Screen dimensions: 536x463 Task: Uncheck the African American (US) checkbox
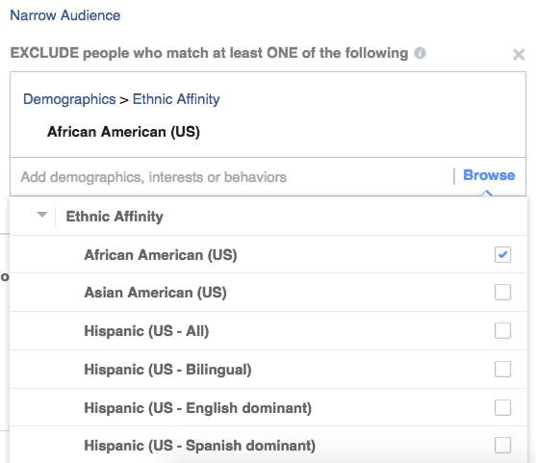point(502,255)
